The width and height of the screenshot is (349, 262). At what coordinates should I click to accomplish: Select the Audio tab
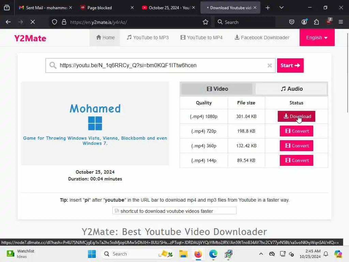292,89
